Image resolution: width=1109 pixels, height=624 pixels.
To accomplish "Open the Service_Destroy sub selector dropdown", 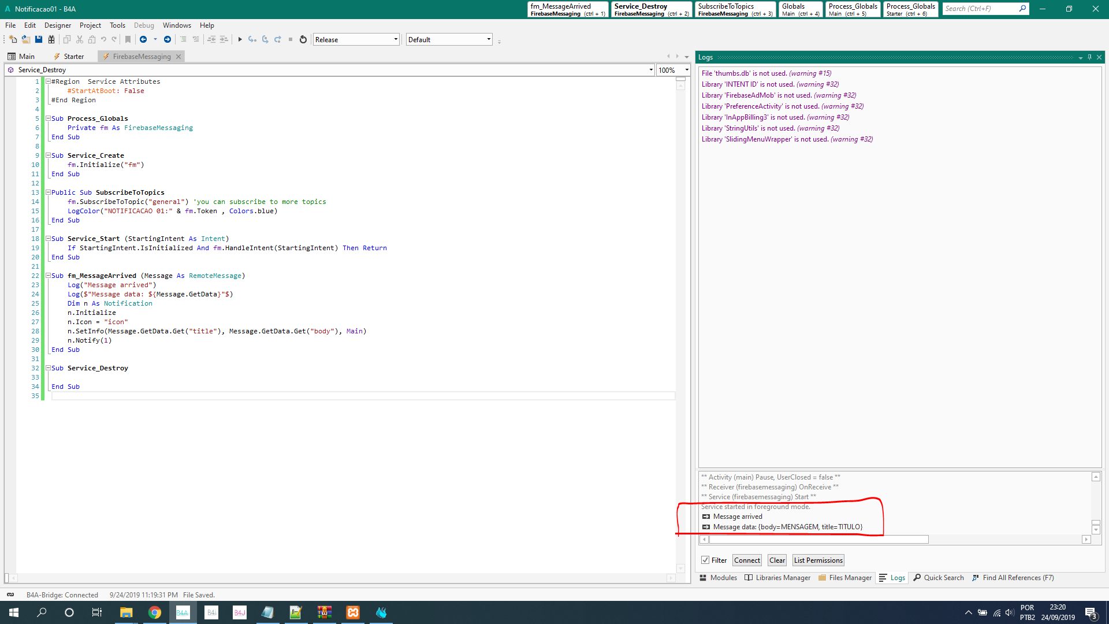I will coord(651,70).
